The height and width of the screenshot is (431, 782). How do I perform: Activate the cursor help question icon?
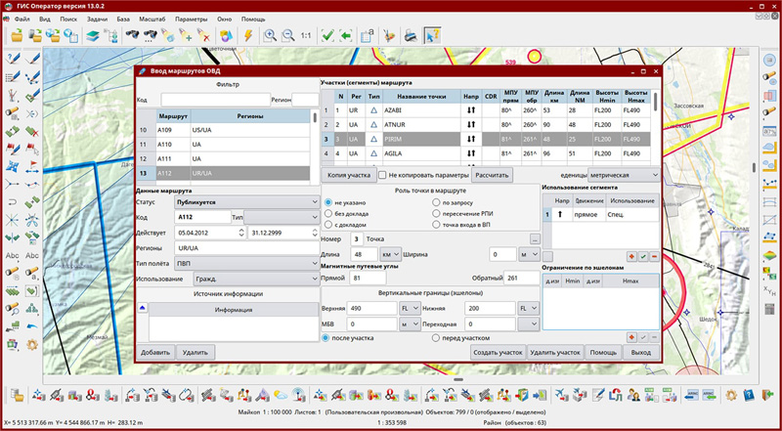pos(432,35)
